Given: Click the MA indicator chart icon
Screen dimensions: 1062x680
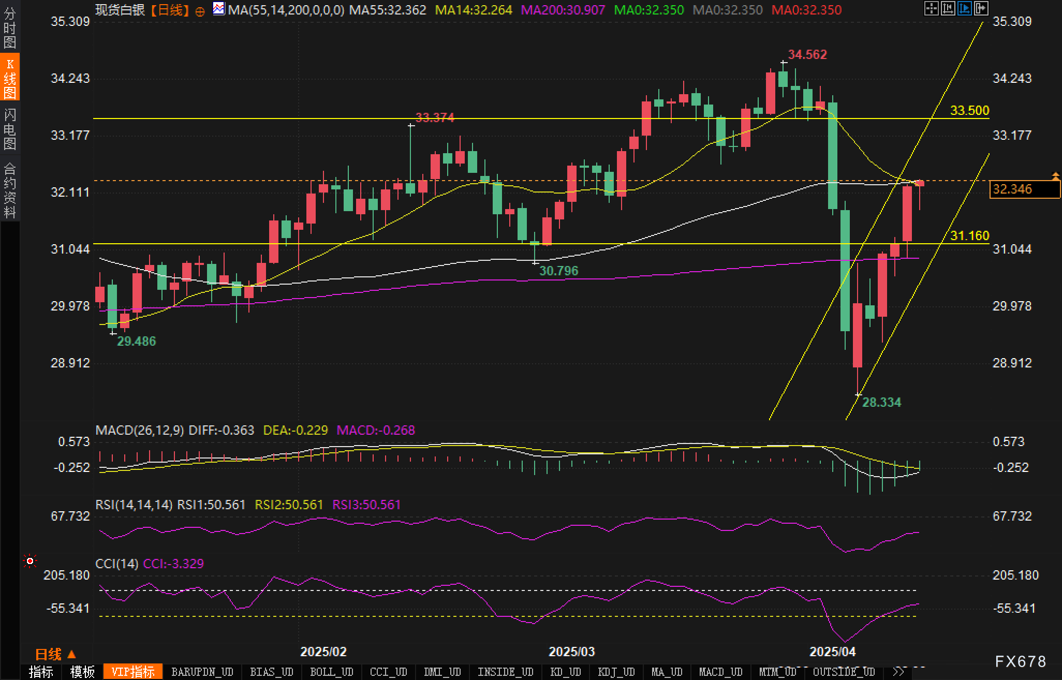Looking at the screenshot, I should [x=219, y=9].
